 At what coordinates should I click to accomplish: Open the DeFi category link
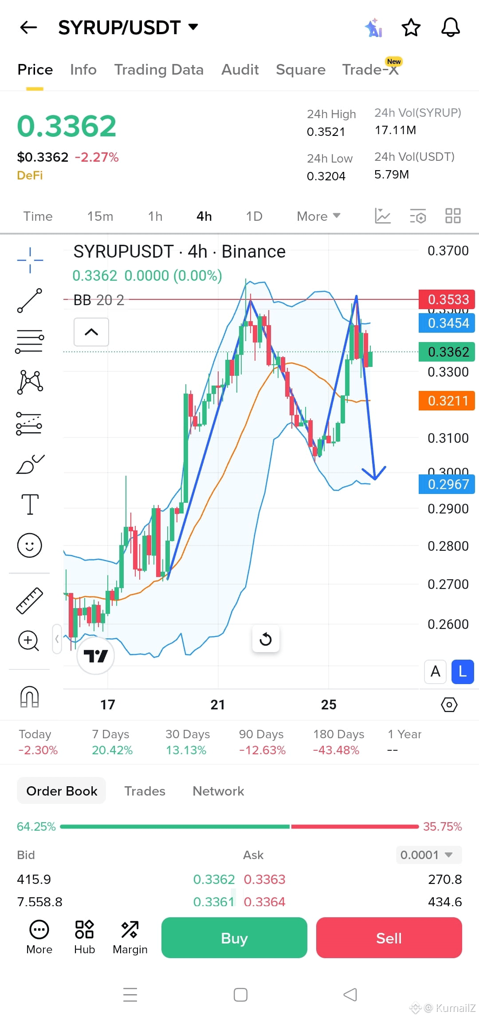coord(30,175)
